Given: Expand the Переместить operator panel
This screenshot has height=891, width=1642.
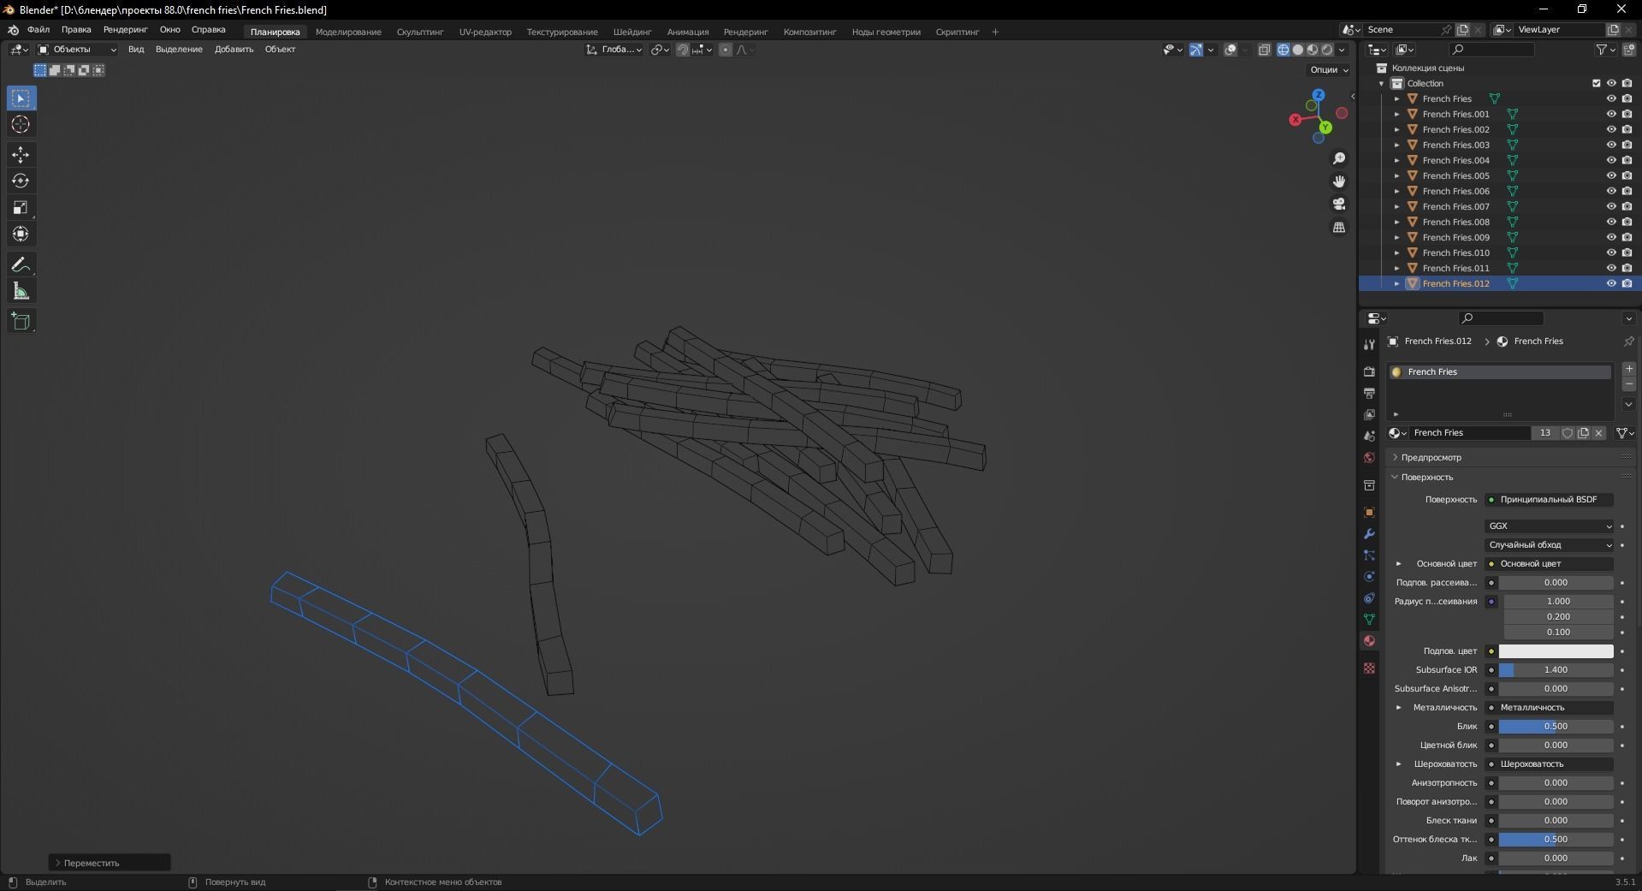Looking at the screenshot, I should coord(110,863).
